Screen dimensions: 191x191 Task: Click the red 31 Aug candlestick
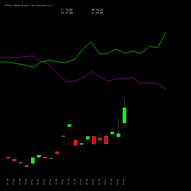pyautogui.click(x=27, y=166)
